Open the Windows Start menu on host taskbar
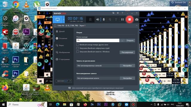The image size is (191, 107). tap(3, 104)
